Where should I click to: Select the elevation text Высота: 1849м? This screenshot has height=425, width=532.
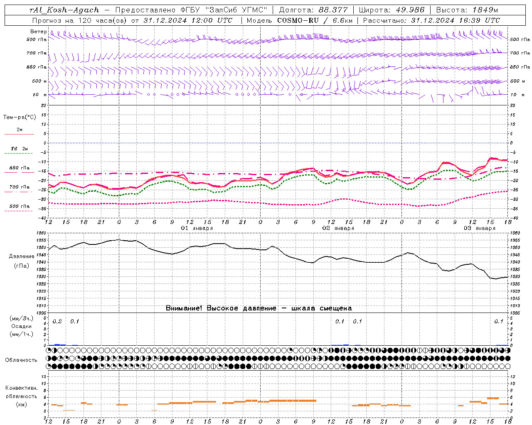tap(467, 10)
